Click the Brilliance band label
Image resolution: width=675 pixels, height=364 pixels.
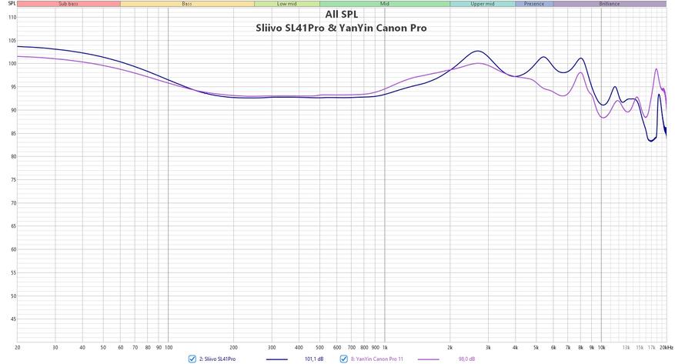click(609, 4)
